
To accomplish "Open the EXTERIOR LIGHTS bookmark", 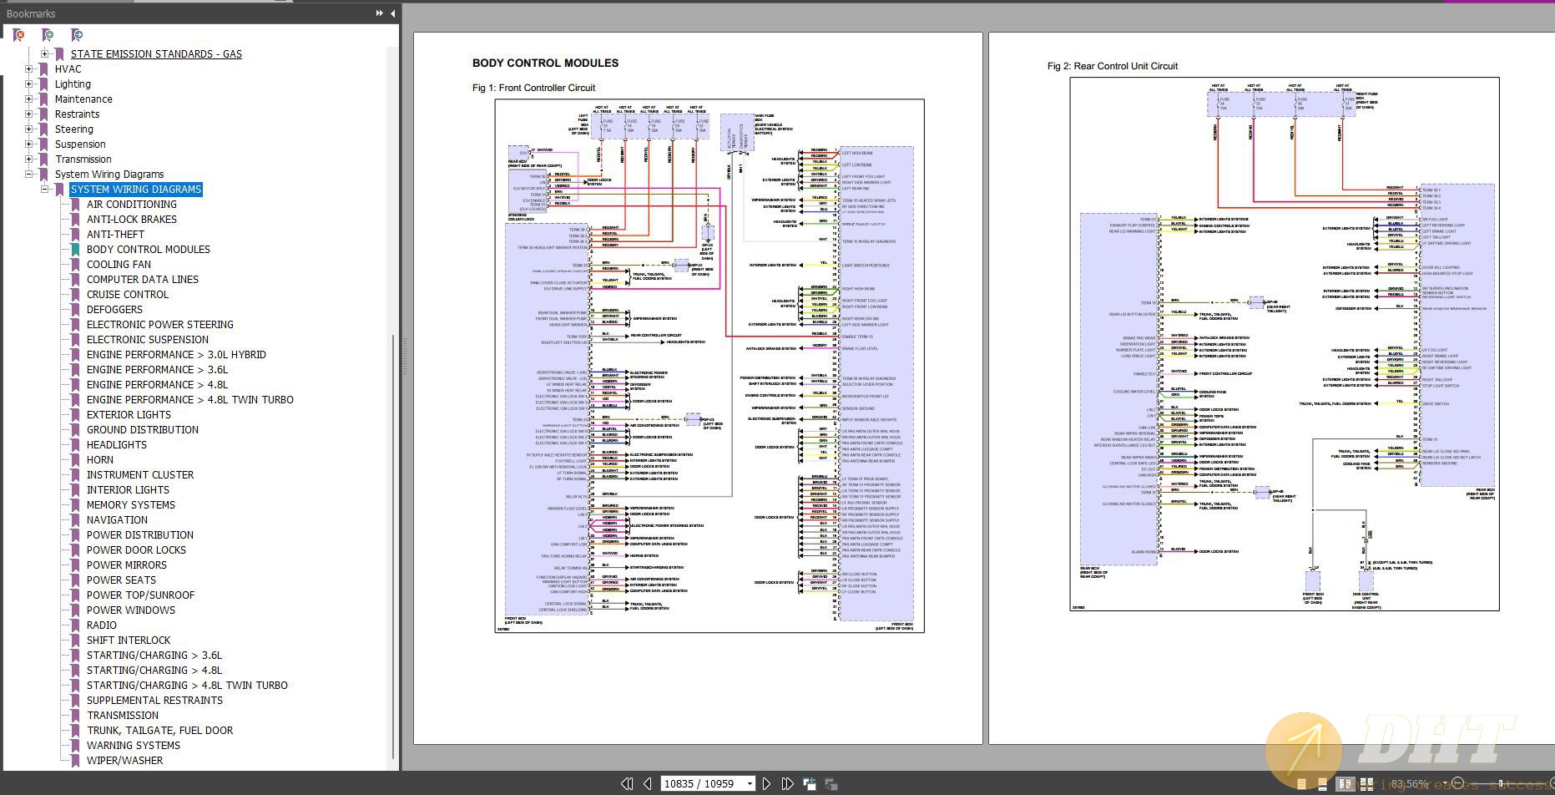I will tap(129, 415).
